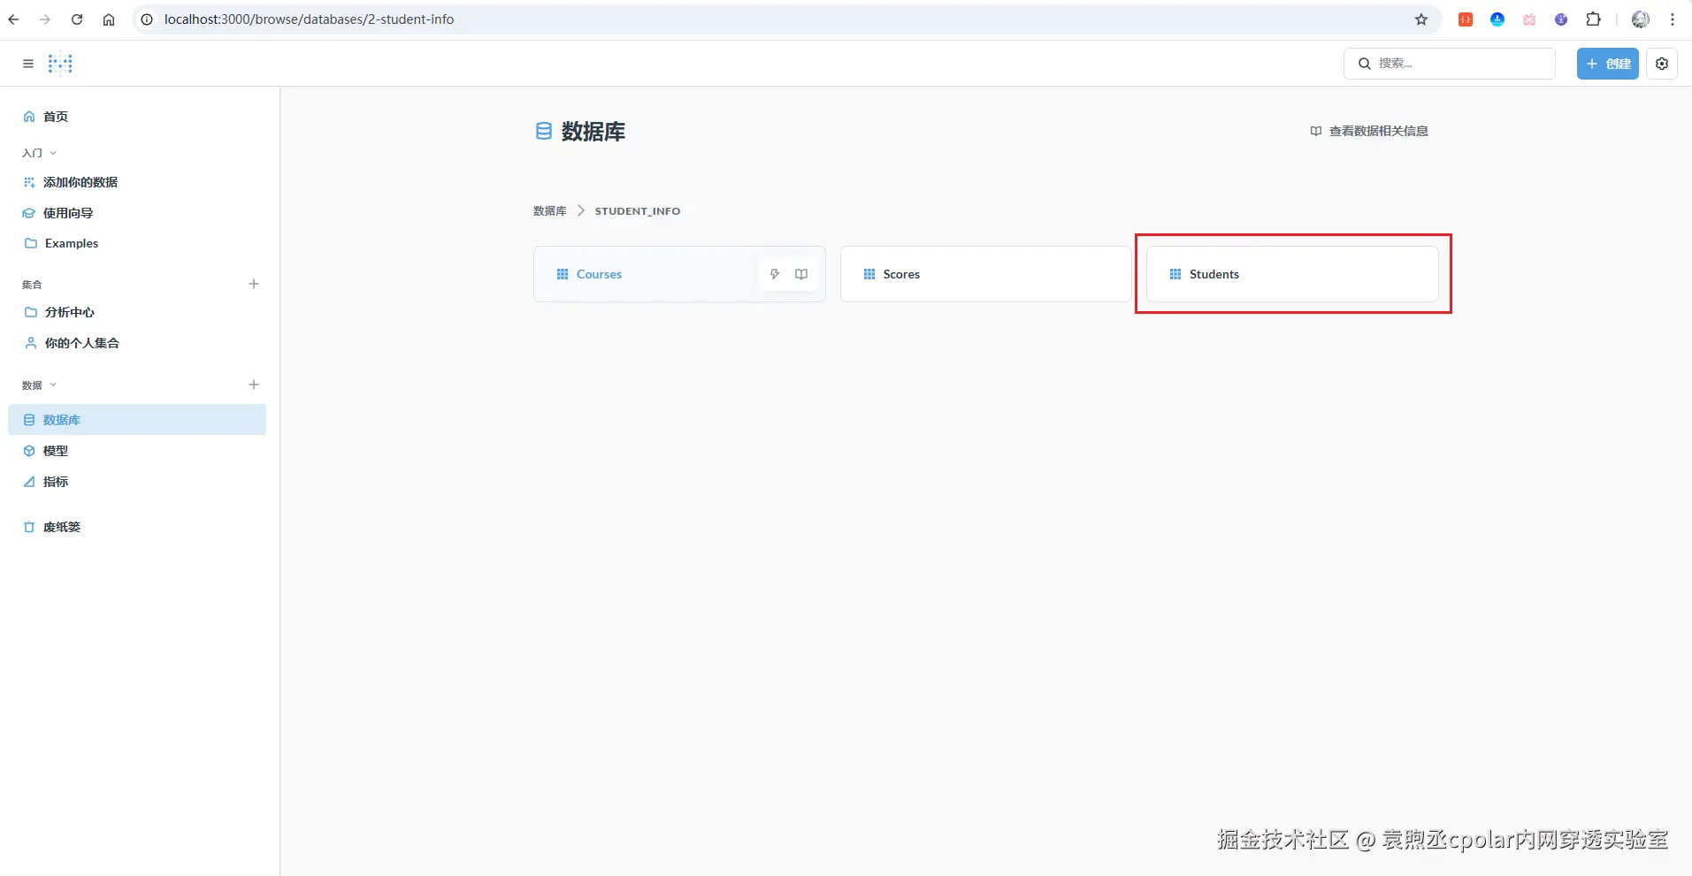Open 分析中心 collection
This screenshot has width=1692, height=876.
click(x=137, y=312)
